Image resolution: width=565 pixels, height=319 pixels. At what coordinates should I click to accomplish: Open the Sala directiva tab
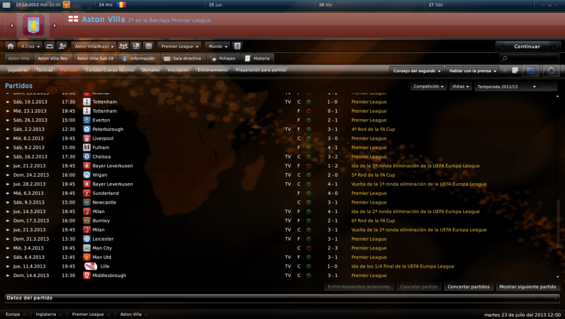183,59
